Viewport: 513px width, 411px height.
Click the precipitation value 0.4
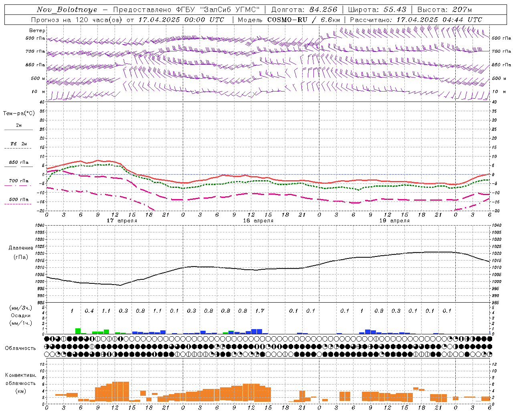(89, 311)
